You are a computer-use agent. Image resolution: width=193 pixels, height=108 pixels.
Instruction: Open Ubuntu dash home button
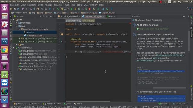pyautogui.click(x=5, y=8)
